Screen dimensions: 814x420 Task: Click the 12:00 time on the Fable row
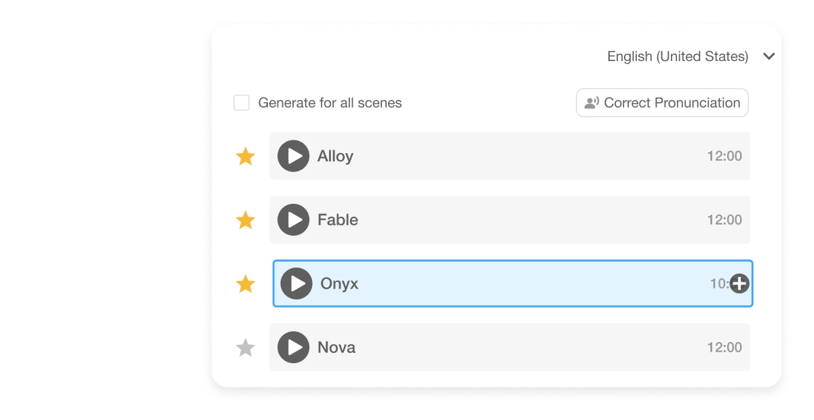[726, 219]
